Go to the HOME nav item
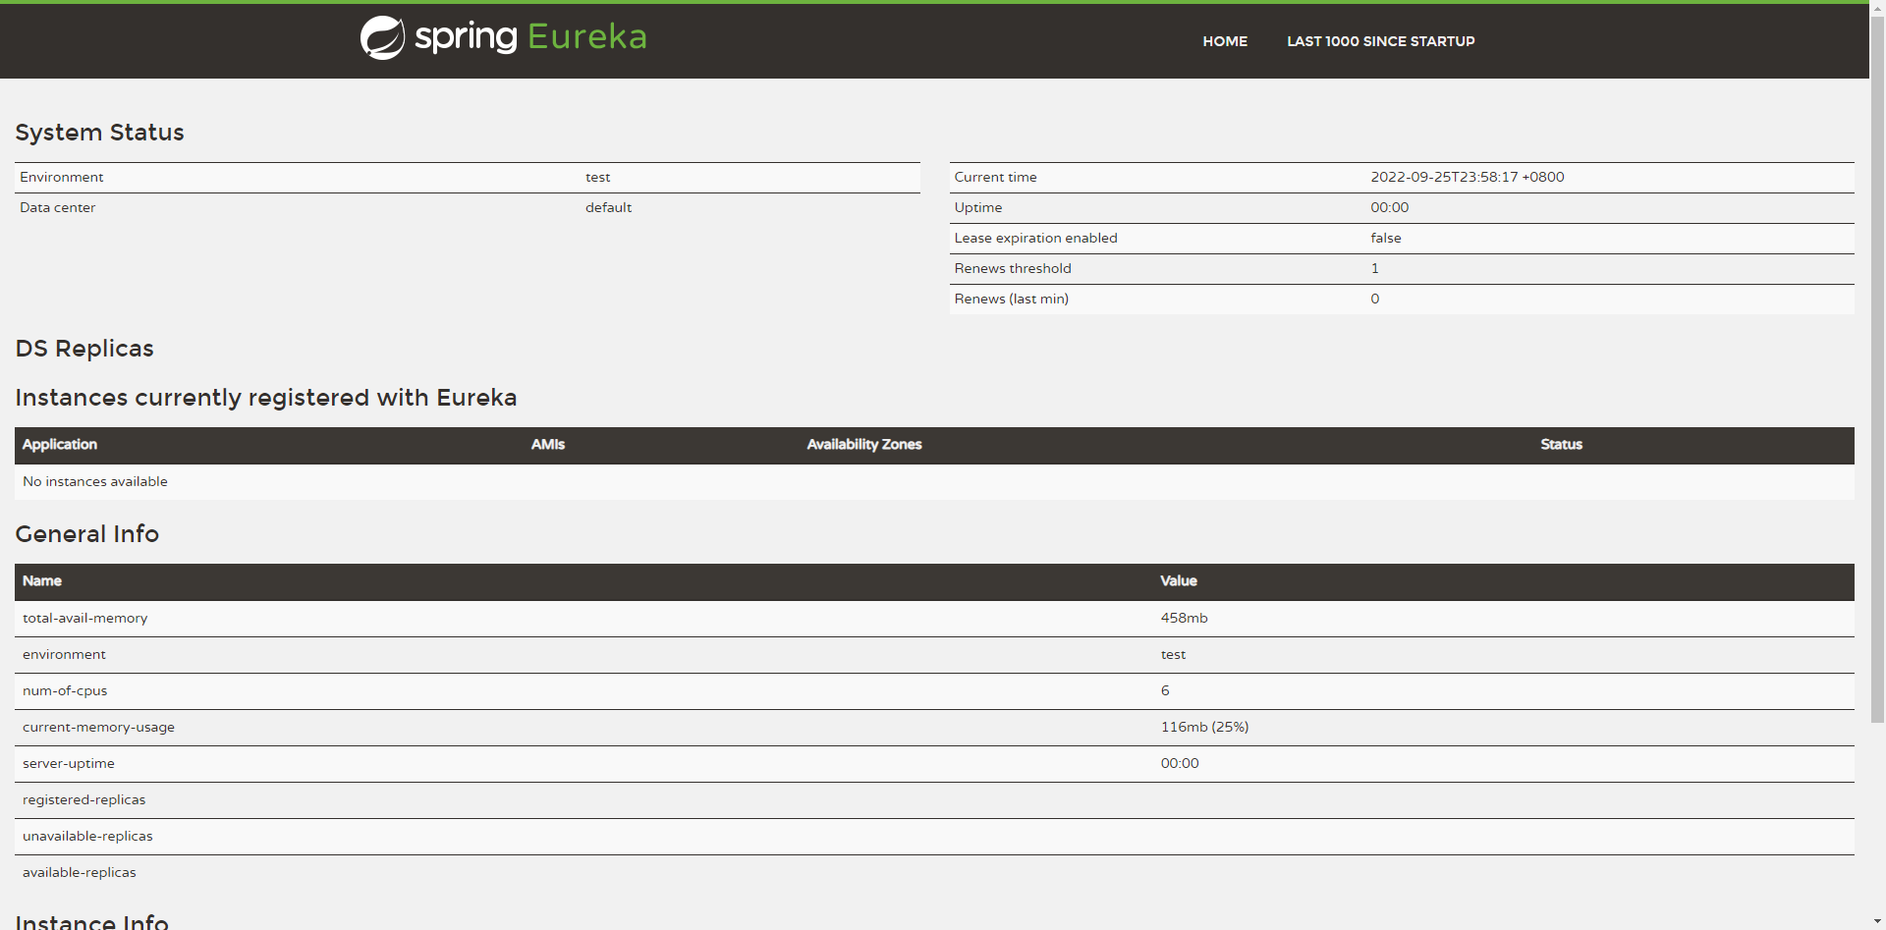1886x930 pixels. (x=1225, y=41)
